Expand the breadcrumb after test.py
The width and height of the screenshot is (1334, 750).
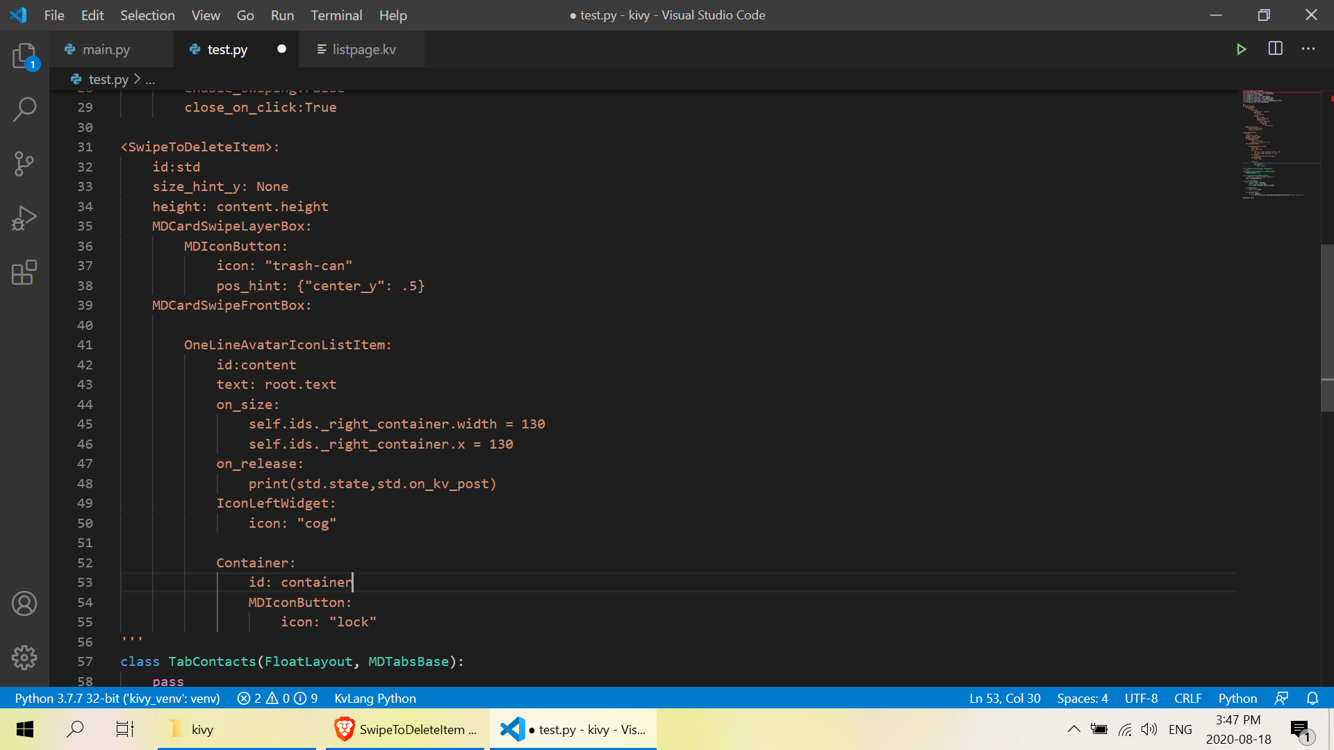coord(150,79)
